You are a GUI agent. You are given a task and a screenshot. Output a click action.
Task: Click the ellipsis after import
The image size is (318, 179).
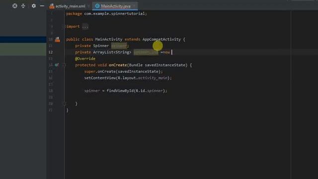(85, 26)
